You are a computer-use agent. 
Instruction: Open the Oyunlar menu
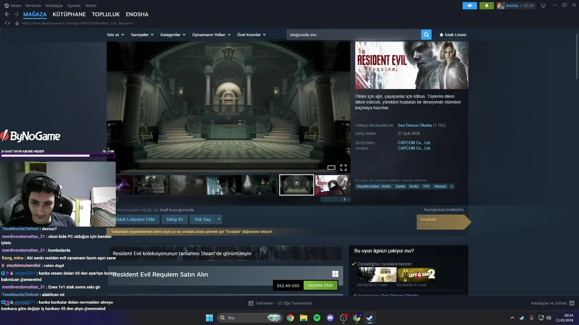(x=74, y=5)
